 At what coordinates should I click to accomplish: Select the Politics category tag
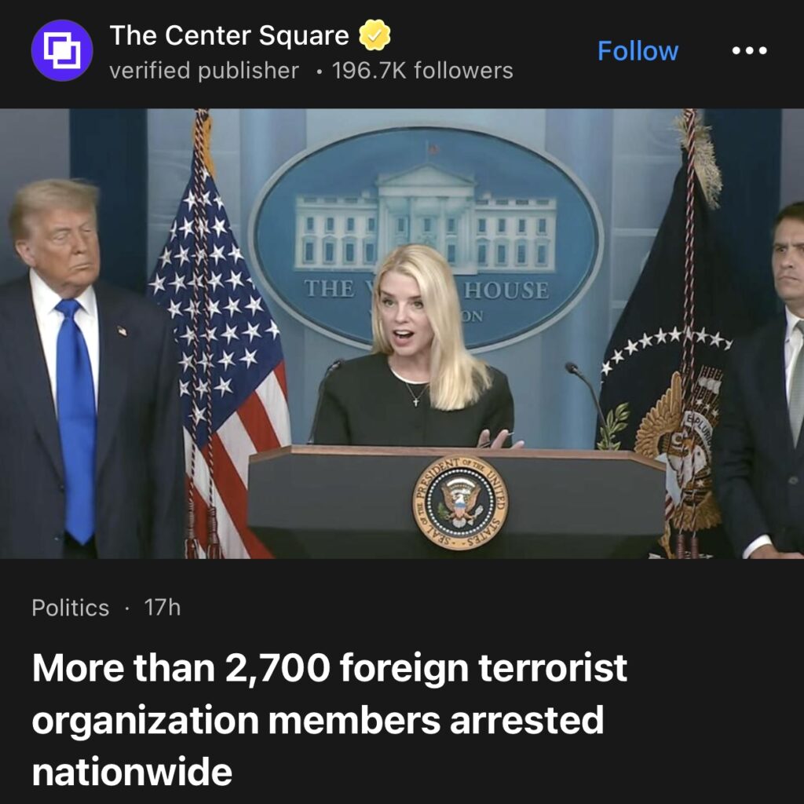coord(70,608)
